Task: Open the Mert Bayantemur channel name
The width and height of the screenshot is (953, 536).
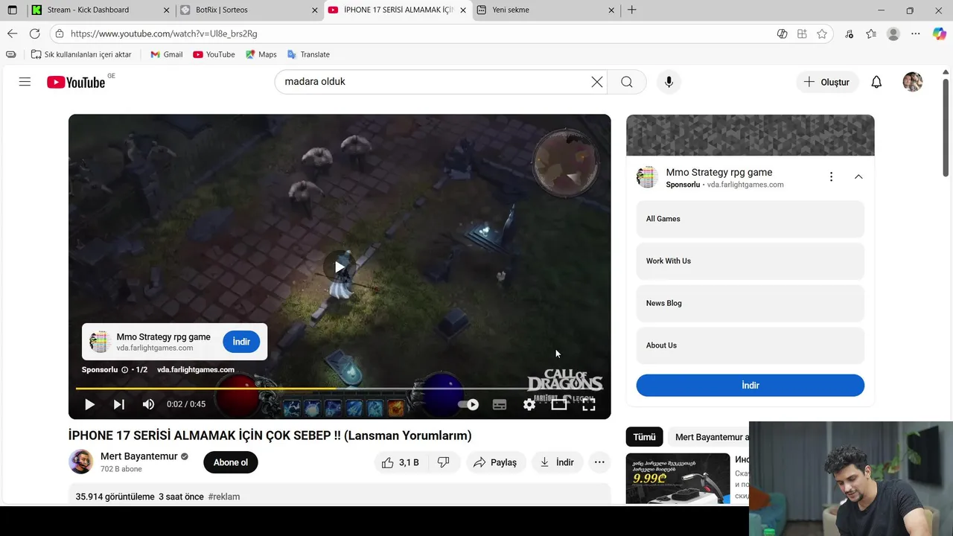Action: (x=139, y=456)
